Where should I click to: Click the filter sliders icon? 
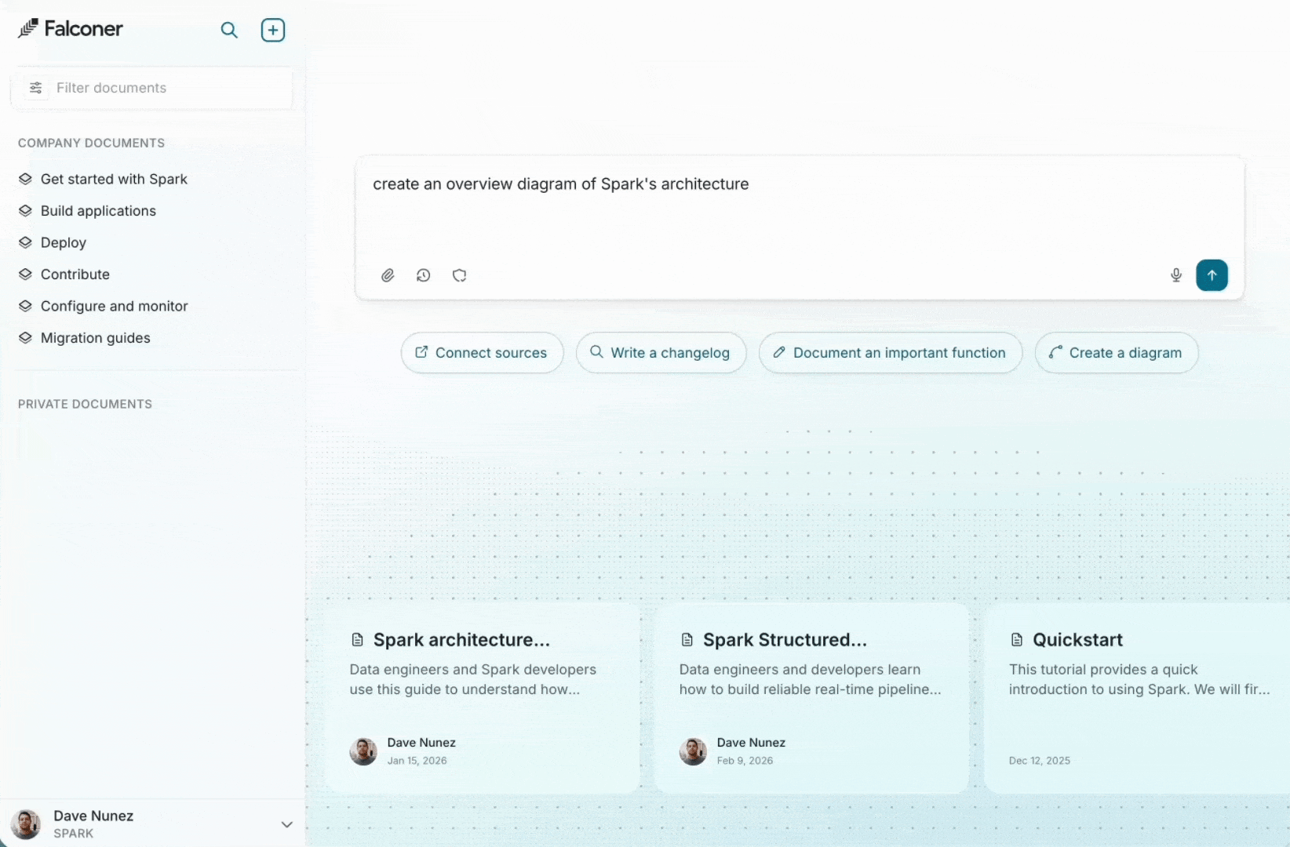36,88
